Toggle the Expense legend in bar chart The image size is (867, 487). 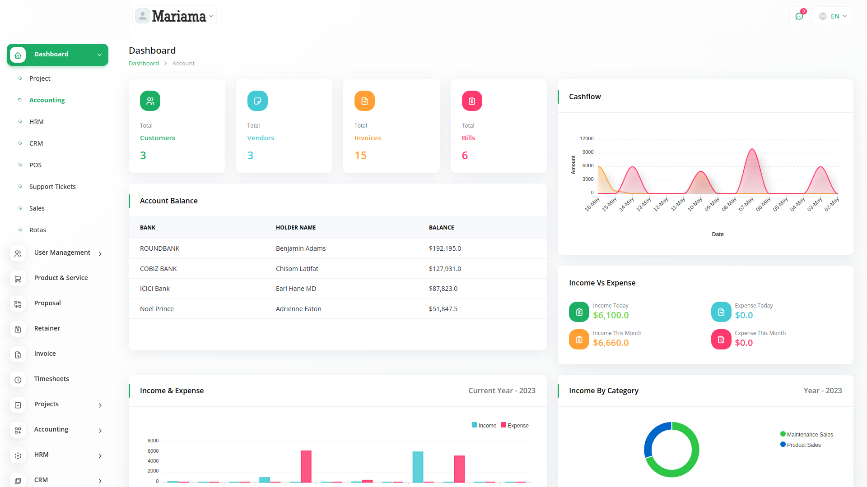[515, 425]
